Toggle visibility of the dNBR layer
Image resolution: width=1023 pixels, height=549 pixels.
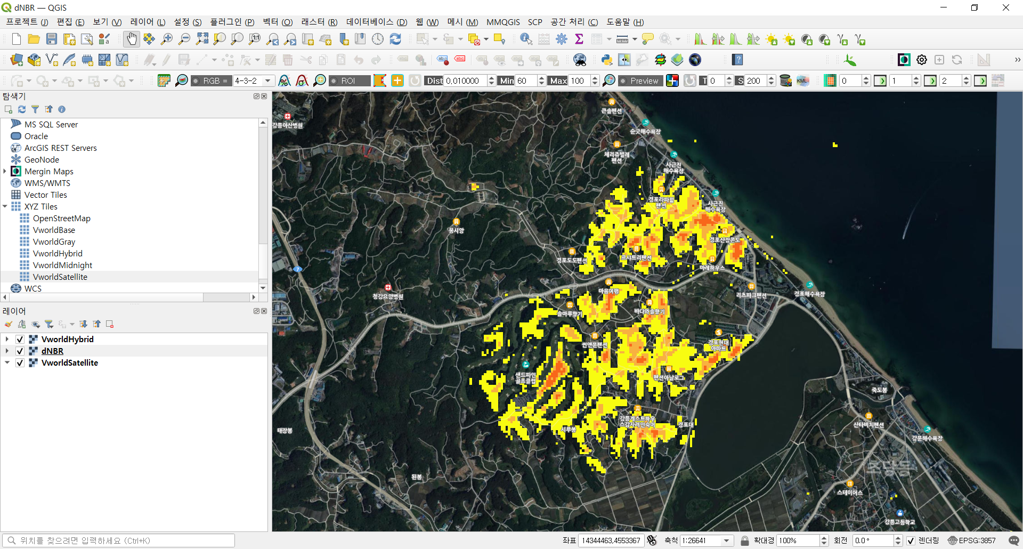click(x=20, y=351)
